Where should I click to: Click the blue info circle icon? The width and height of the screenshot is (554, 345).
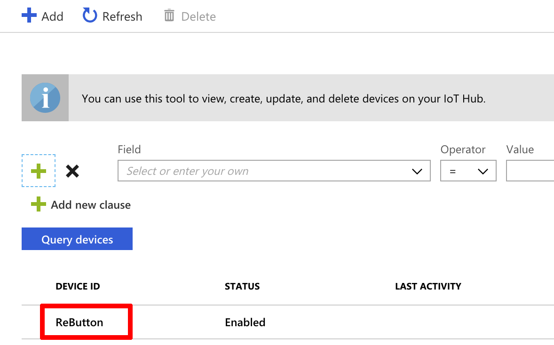pyautogui.click(x=45, y=98)
